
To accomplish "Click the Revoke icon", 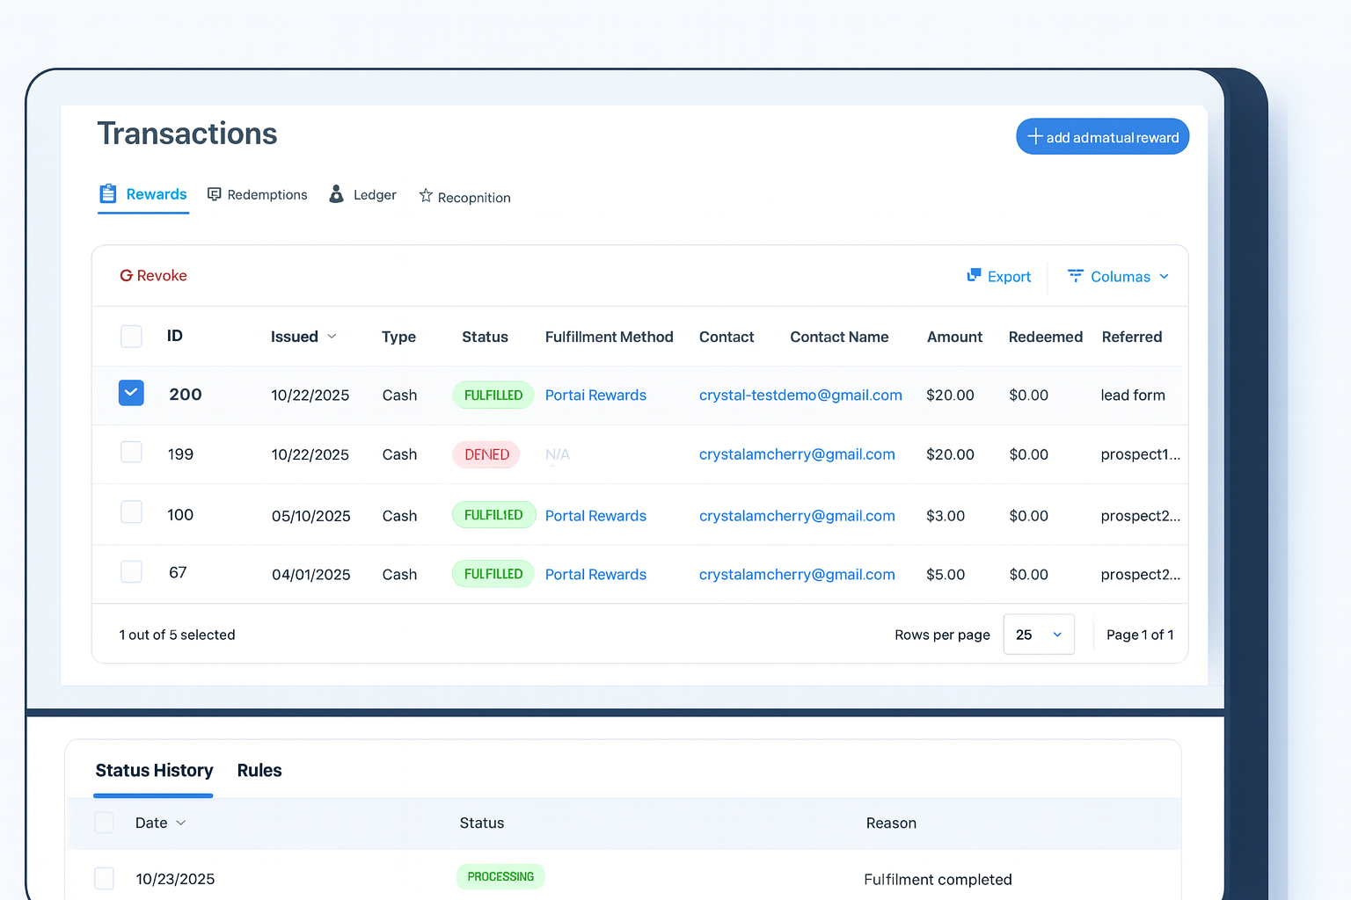I will point(127,276).
